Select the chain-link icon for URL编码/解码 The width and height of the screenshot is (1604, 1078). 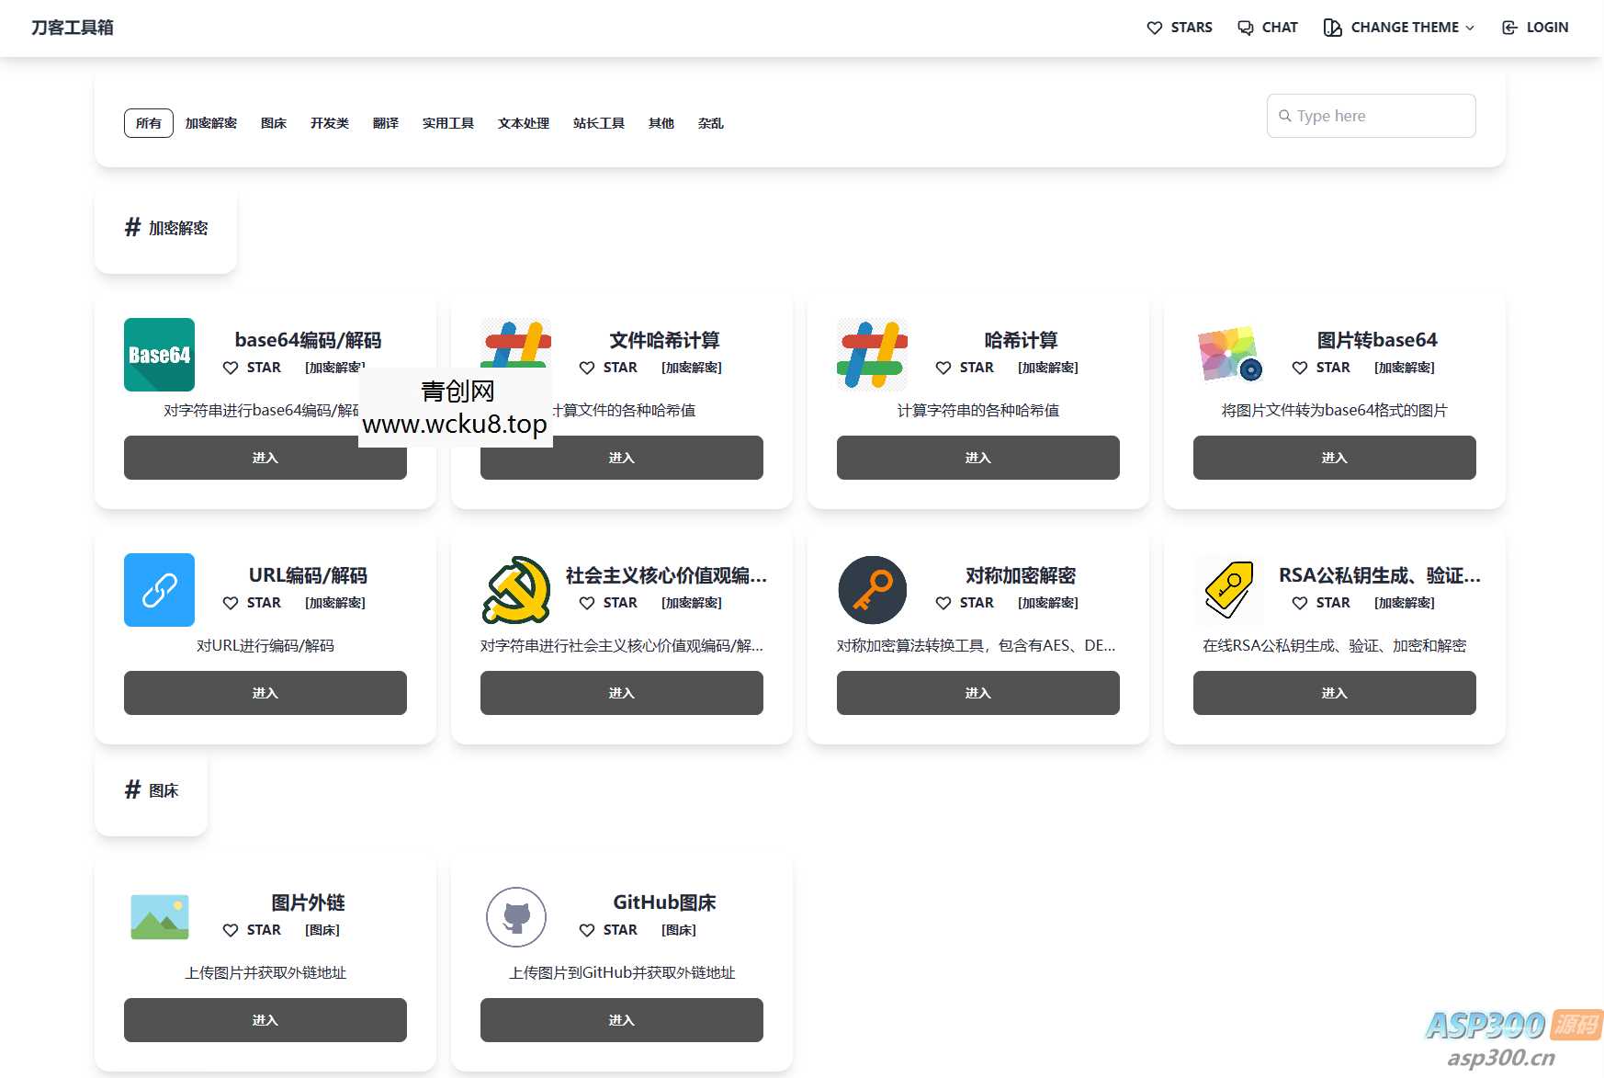[158, 589]
